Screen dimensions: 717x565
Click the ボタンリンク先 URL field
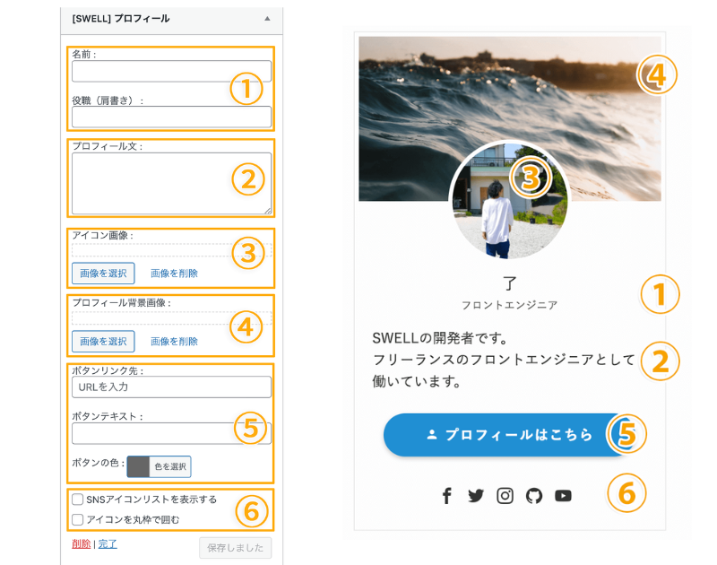(x=171, y=387)
